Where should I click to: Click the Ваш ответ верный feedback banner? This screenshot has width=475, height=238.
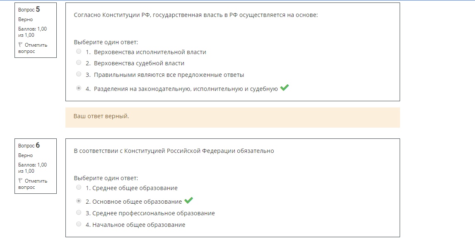click(233, 117)
